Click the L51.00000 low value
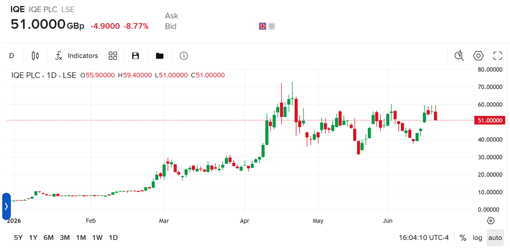The height and width of the screenshot is (248, 510). point(171,75)
